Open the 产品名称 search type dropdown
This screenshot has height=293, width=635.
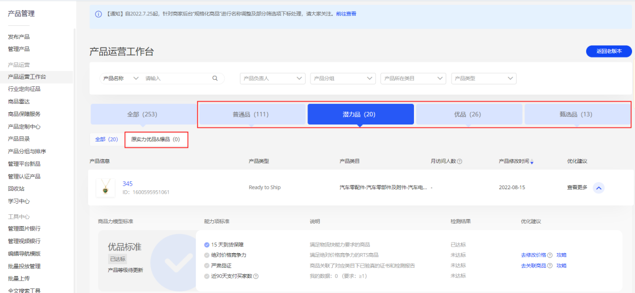click(121, 79)
